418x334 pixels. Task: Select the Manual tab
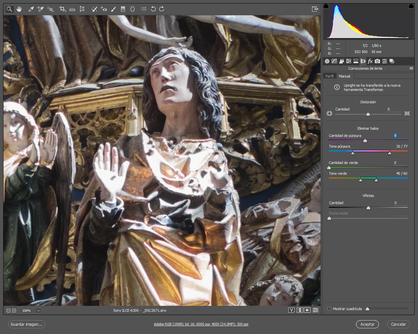point(345,76)
